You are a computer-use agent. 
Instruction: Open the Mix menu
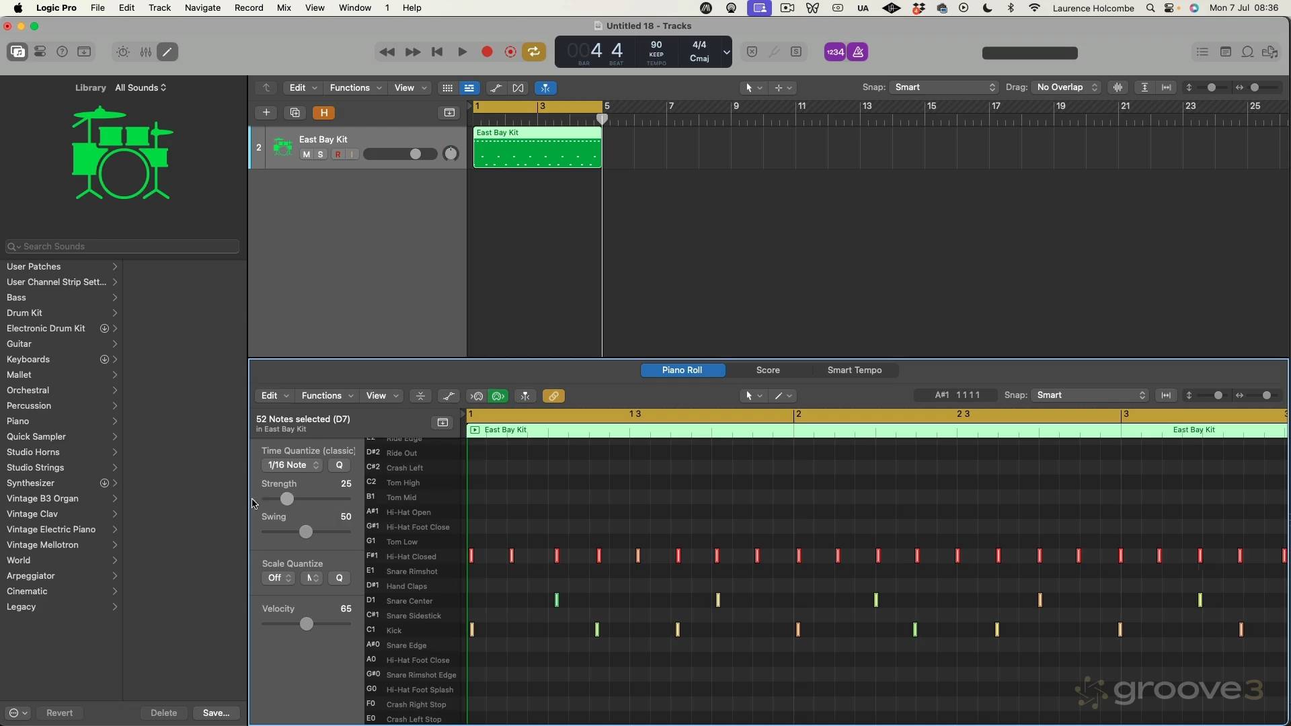(x=284, y=8)
